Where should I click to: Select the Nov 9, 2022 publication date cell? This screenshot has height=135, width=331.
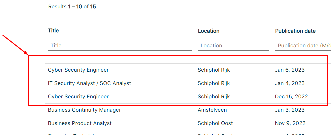coord(290,123)
